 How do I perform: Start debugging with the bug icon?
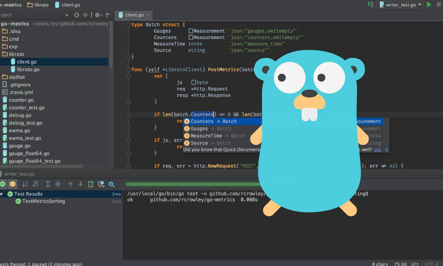tap(439, 4)
